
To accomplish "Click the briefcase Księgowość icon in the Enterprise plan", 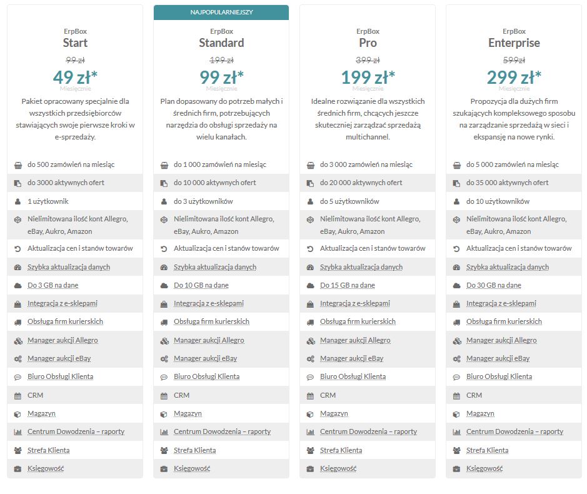I will tap(456, 469).
